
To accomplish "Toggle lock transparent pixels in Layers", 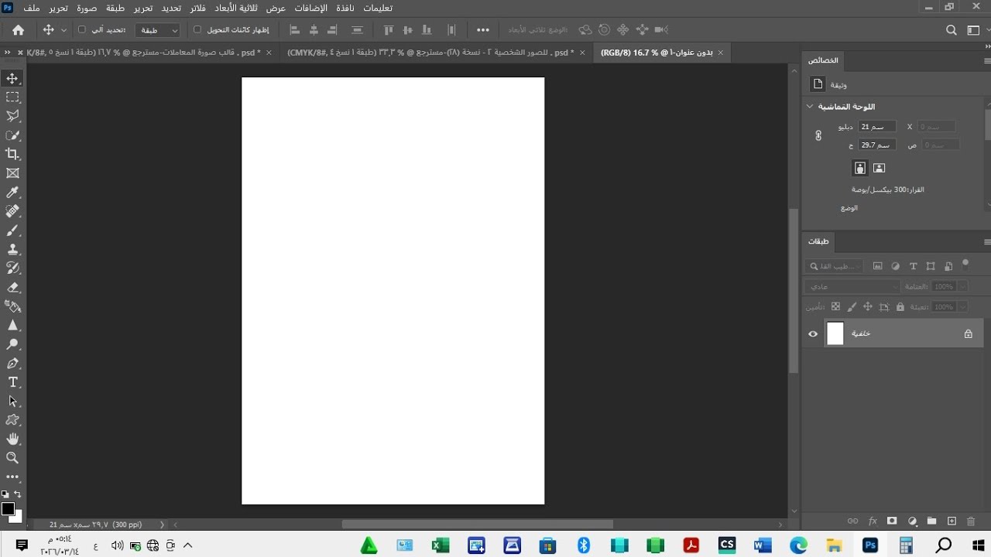I will coord(835,307).
